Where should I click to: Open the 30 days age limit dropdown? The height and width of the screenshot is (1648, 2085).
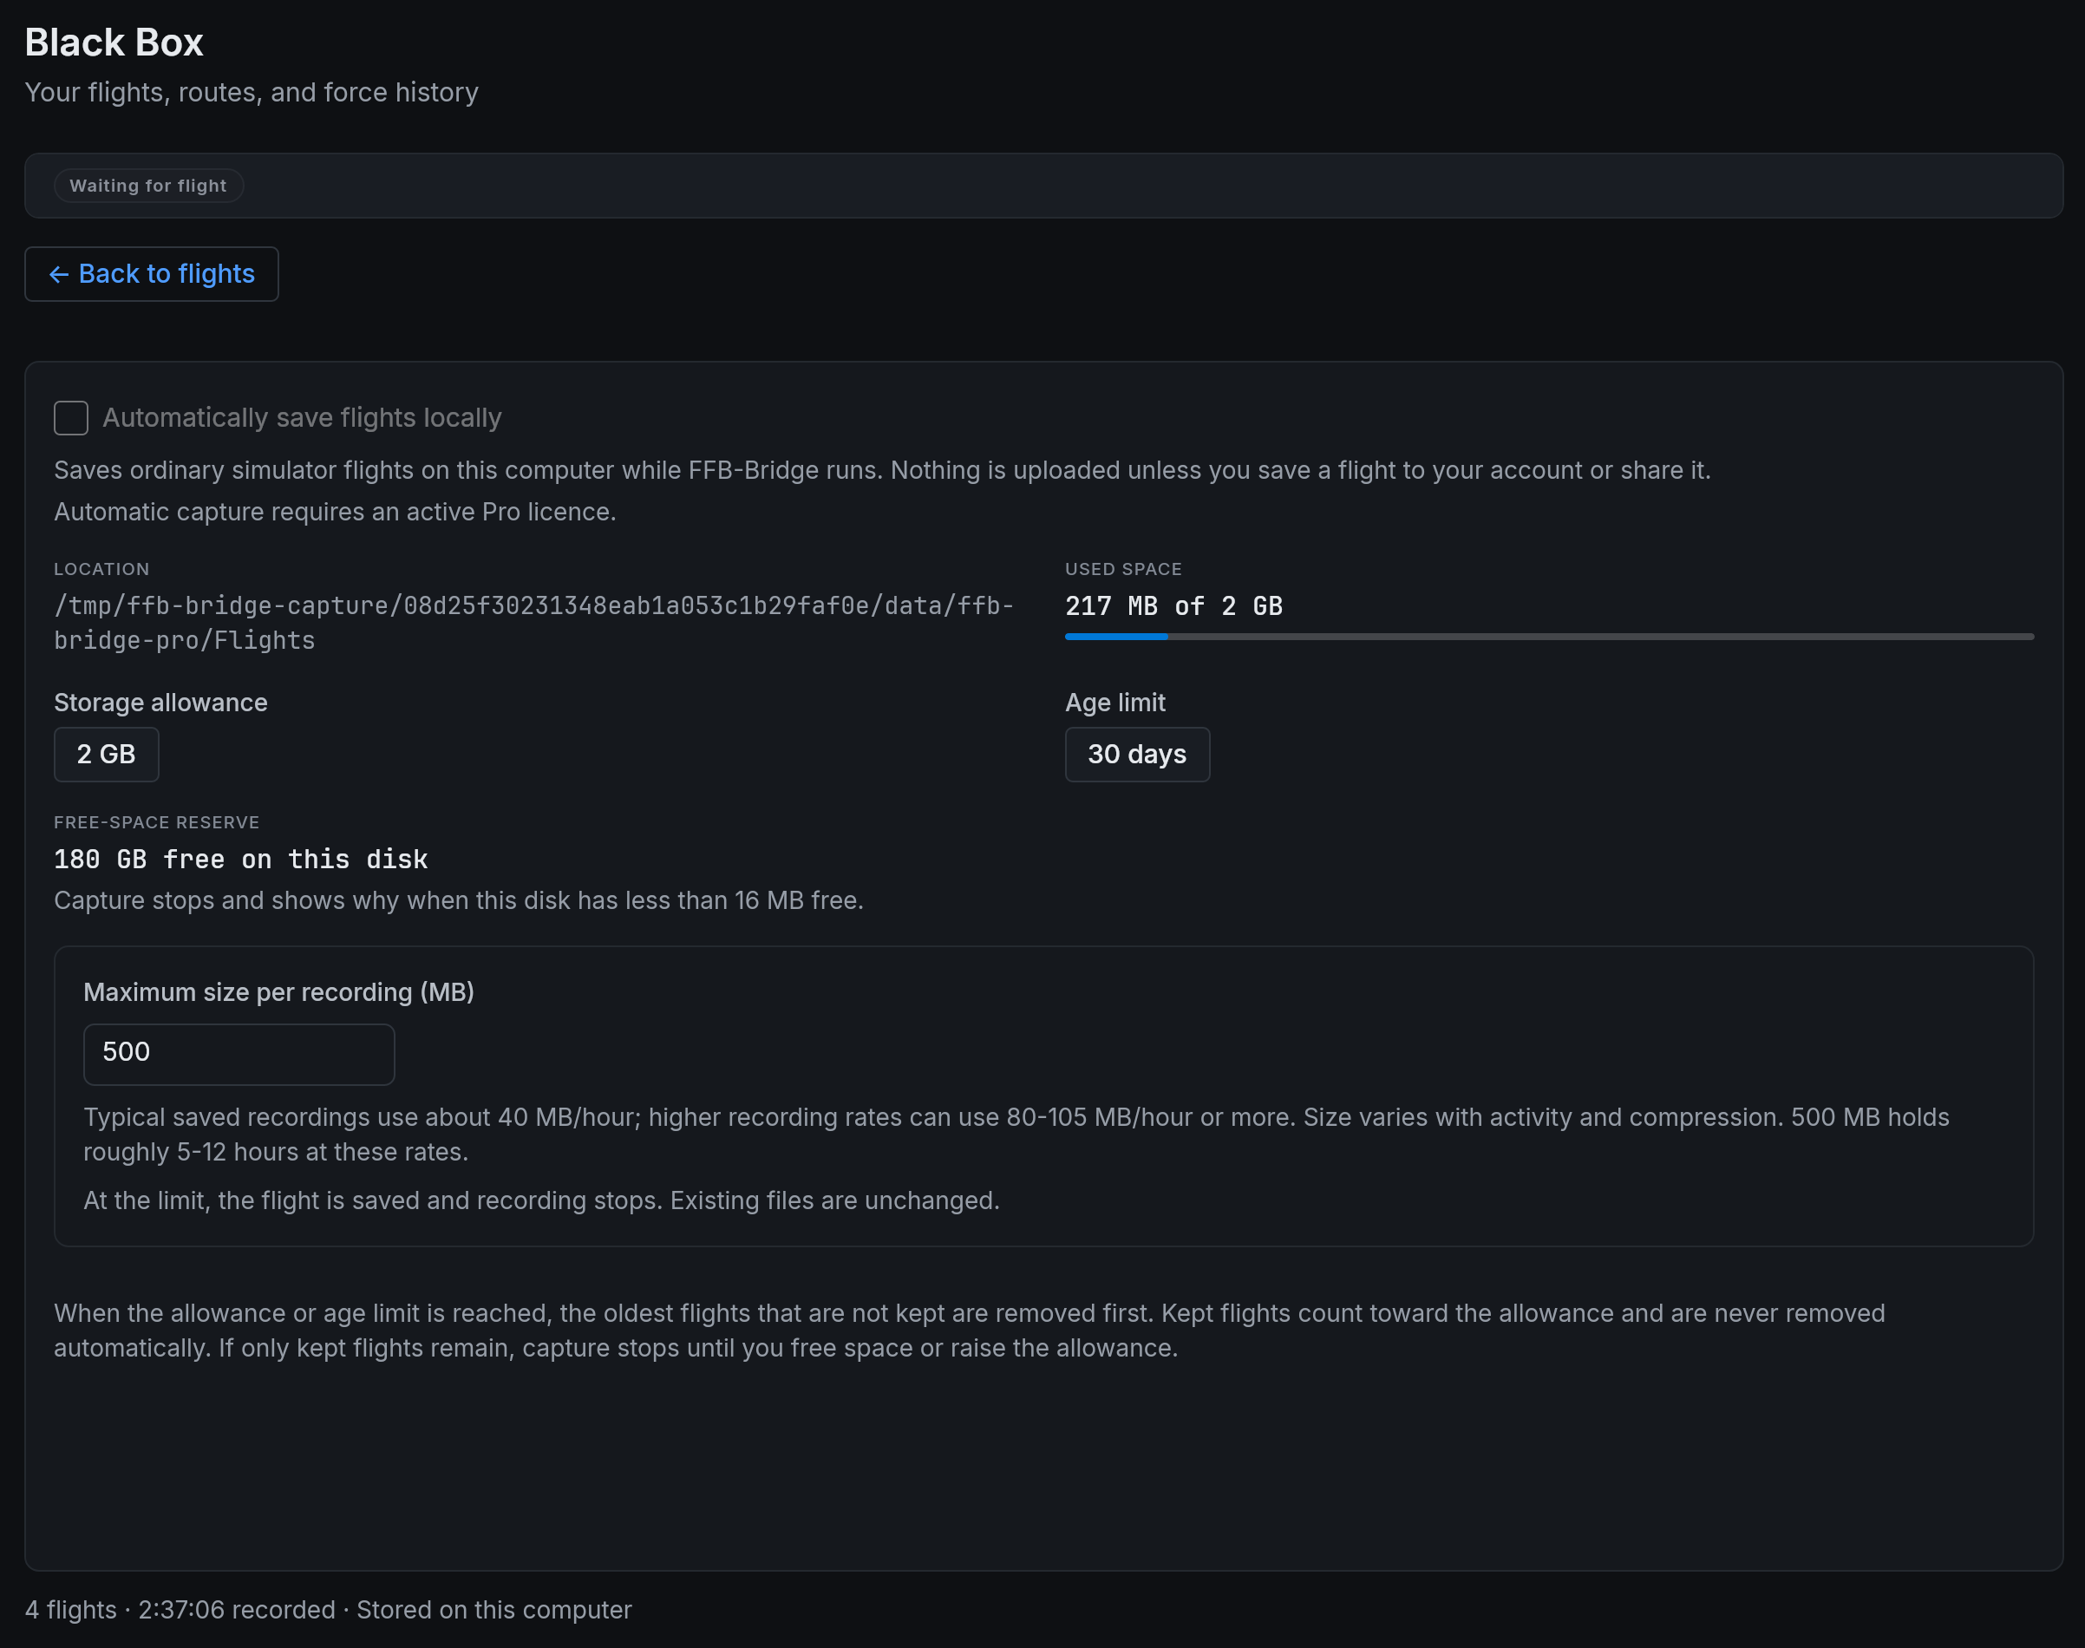pos(1136,755)
